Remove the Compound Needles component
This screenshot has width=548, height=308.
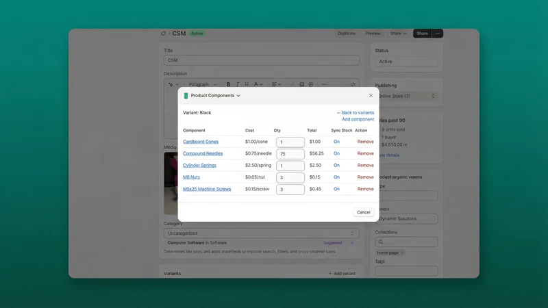(x=366, y=153)
